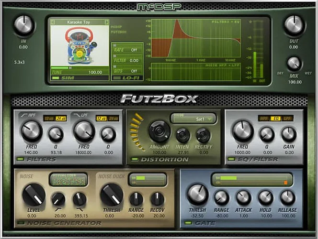Click the noise high-pass filter knob
The width and height of the screenshot is (318, 239).
(x=58, y=199)
